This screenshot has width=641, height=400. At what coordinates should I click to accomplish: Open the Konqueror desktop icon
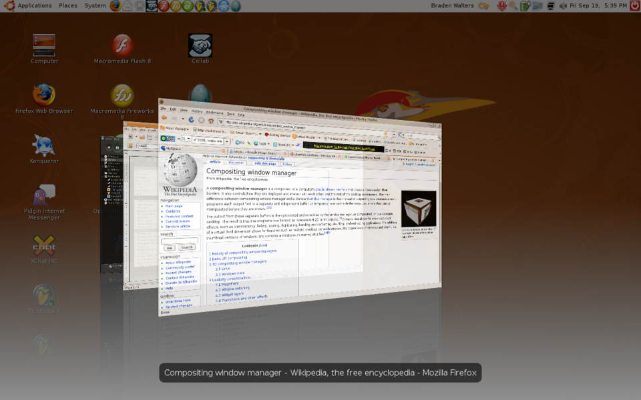point(44,149)
